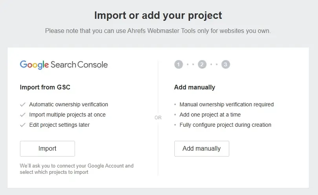This screenshot has width=318, height=195.
Task: Click the Google Search Console logo
Action: (64, 65)
